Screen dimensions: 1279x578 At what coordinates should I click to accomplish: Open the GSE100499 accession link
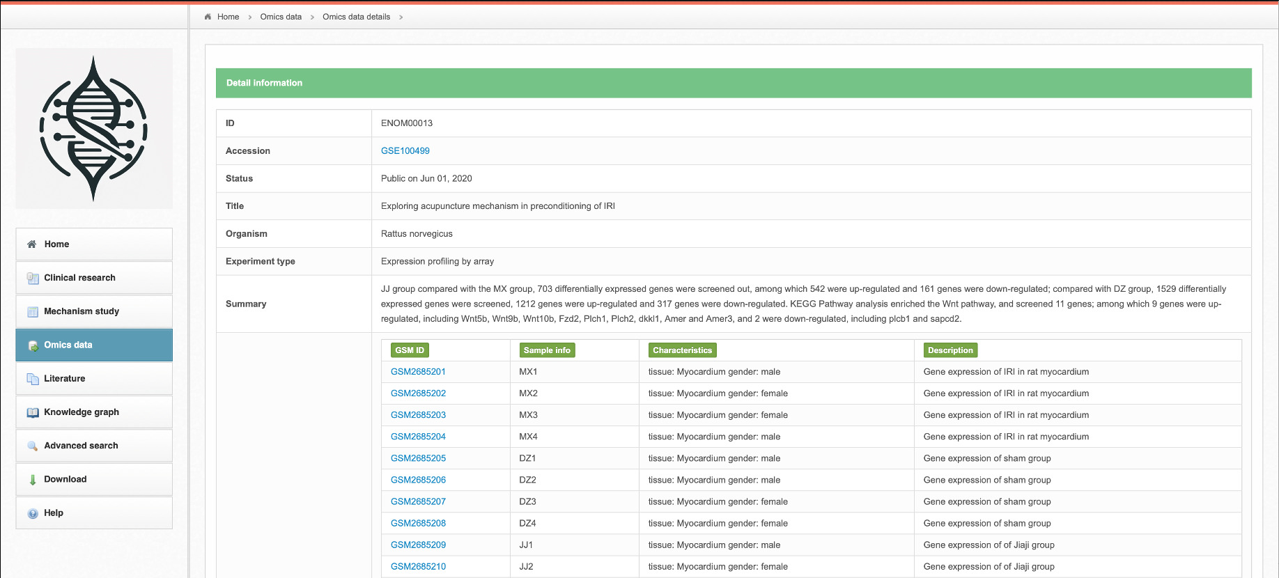pos(405,151)
